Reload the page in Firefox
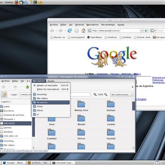 [x=70, y=31]
